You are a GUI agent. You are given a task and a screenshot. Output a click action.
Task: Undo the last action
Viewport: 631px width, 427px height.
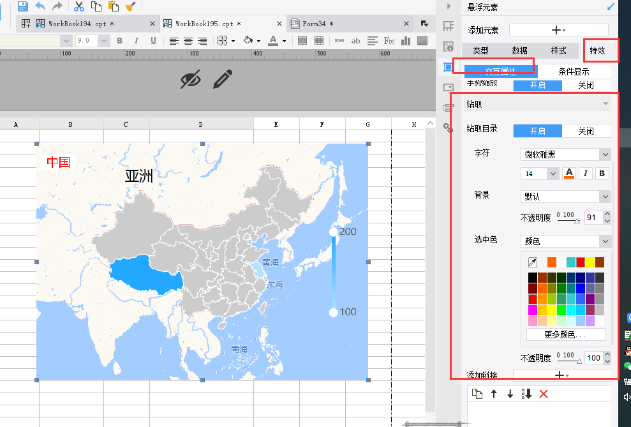click(40, 6)
